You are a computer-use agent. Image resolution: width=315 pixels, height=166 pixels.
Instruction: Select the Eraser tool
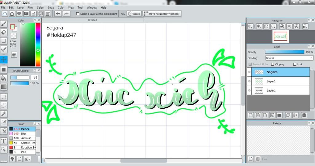pos(4,32)
